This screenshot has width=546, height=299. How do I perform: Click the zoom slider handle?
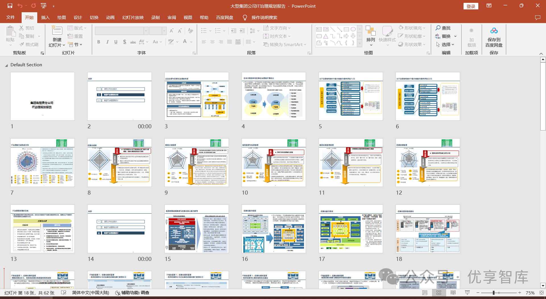coord(494,293)
